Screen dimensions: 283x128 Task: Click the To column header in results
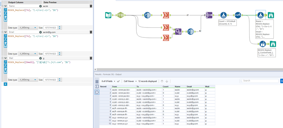(x=149, y=86)
